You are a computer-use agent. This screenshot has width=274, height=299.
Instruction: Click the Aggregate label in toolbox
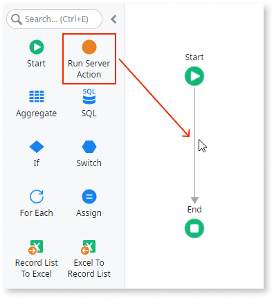(36, 114)
